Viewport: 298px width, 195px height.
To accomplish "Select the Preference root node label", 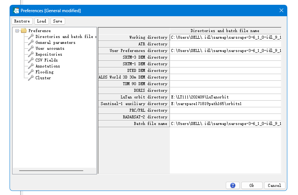I will pyautogui.click(x=39, y=31).
